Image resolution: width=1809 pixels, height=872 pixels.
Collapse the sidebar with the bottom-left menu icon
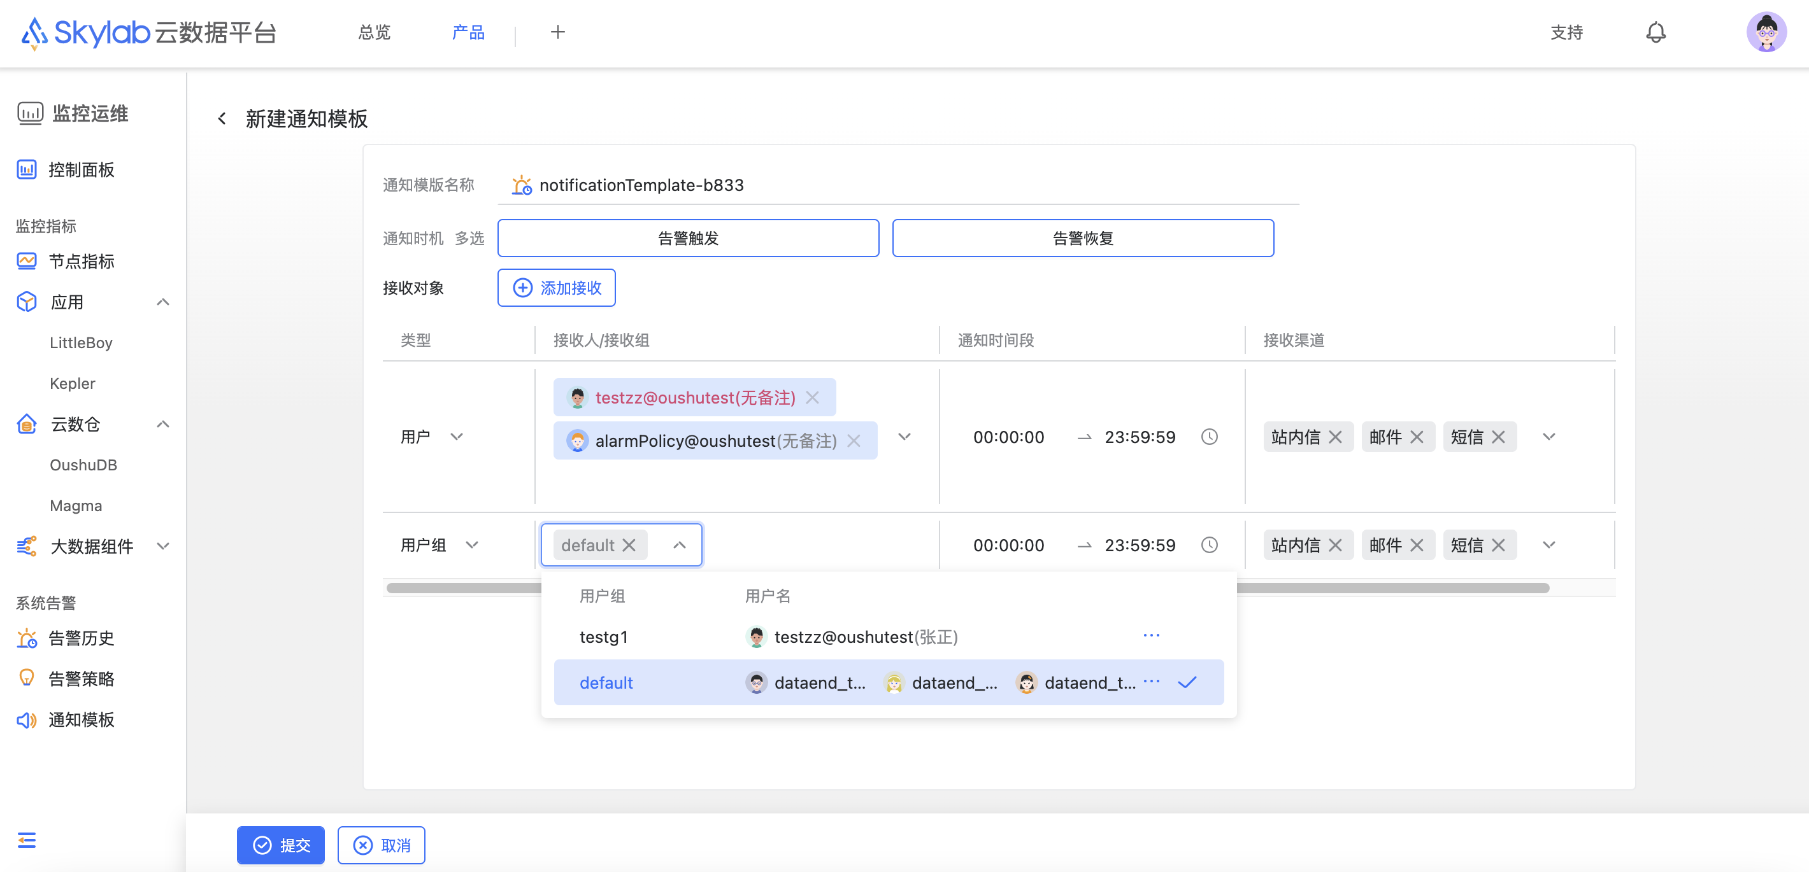click(27, 840)
